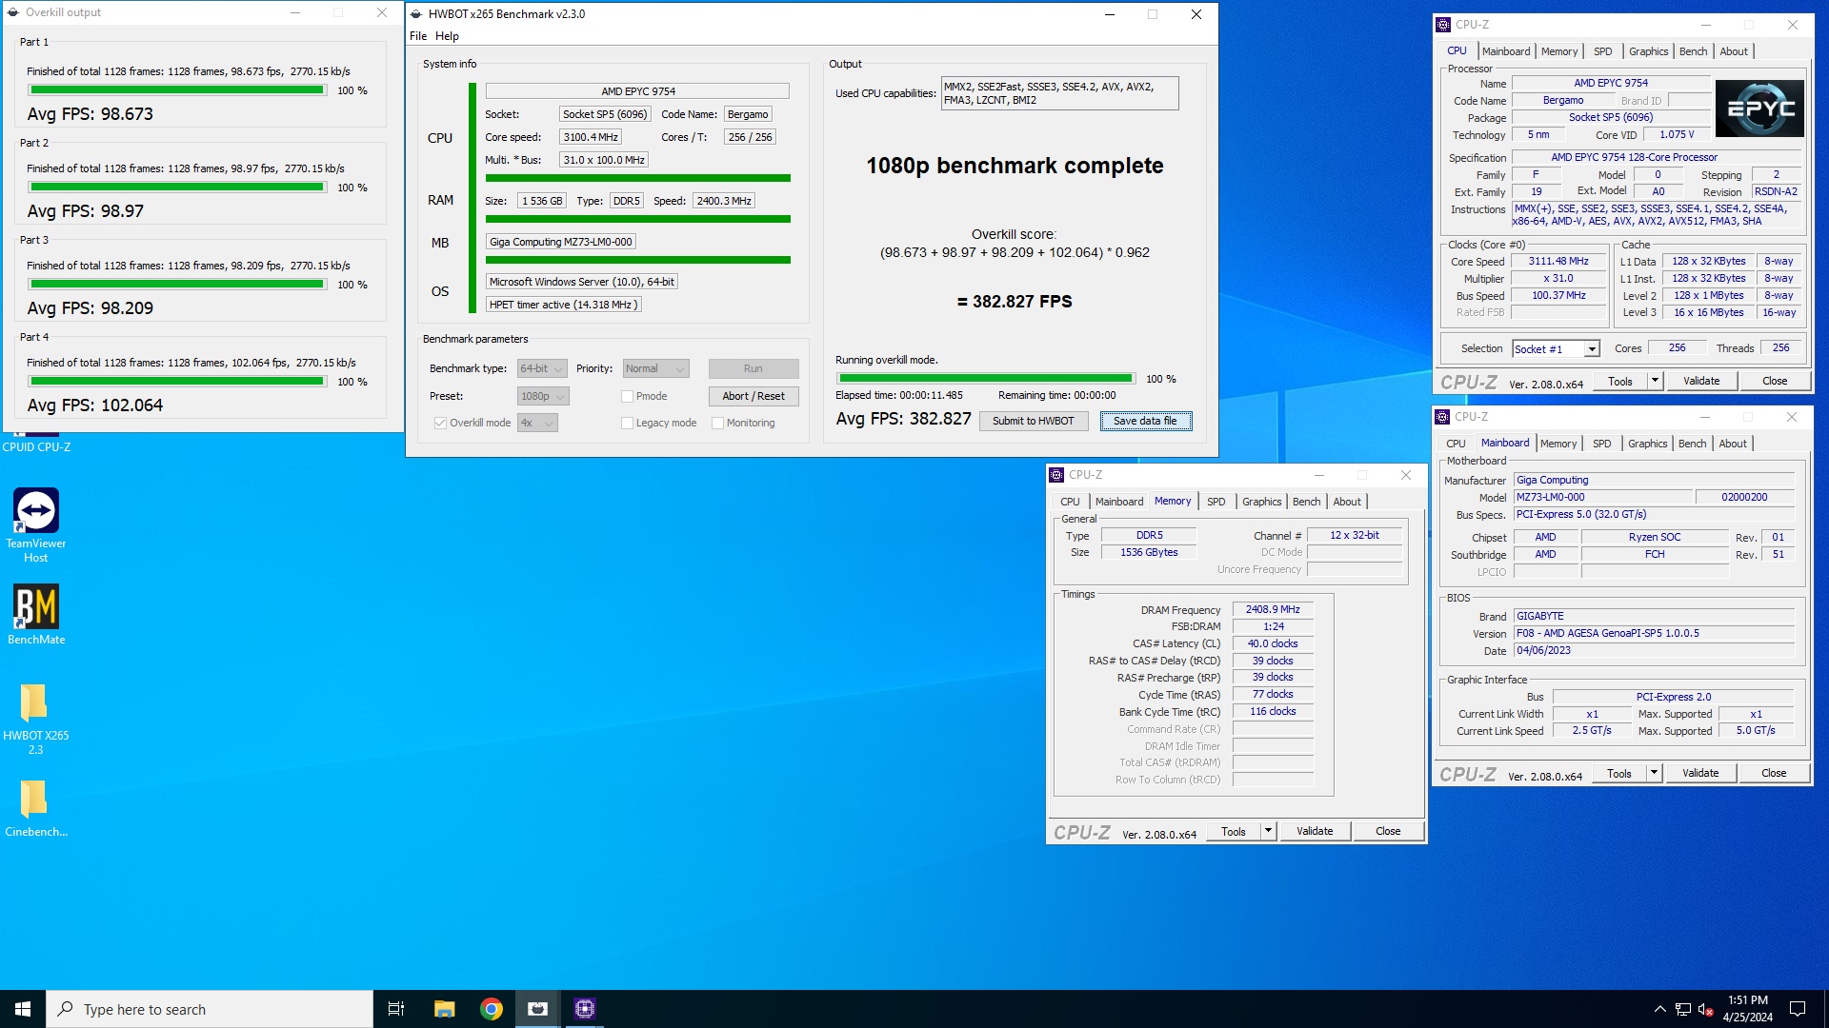This screenshot has width=1829, height=1028.
Task: Click the Overkill output window title icon
Action: (13, 12)
